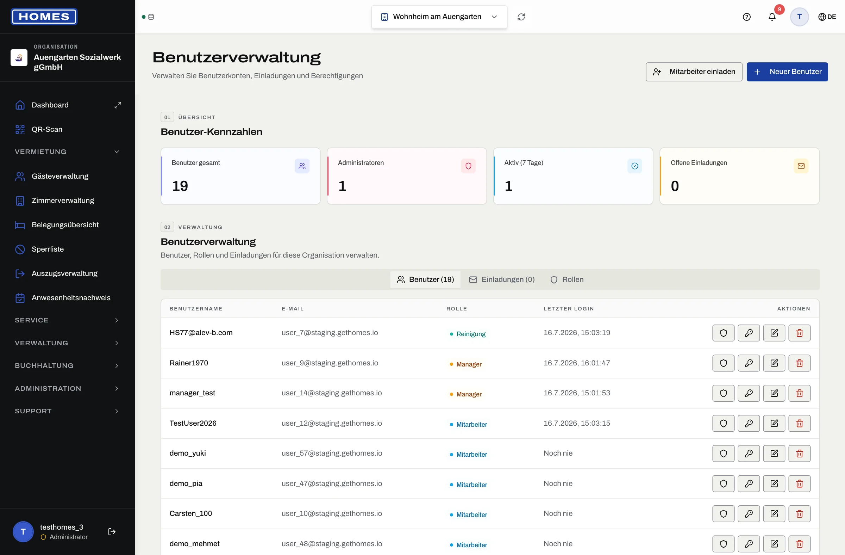
Task: Click the Mitarbeiter einladen button
Action: [694, 72]
